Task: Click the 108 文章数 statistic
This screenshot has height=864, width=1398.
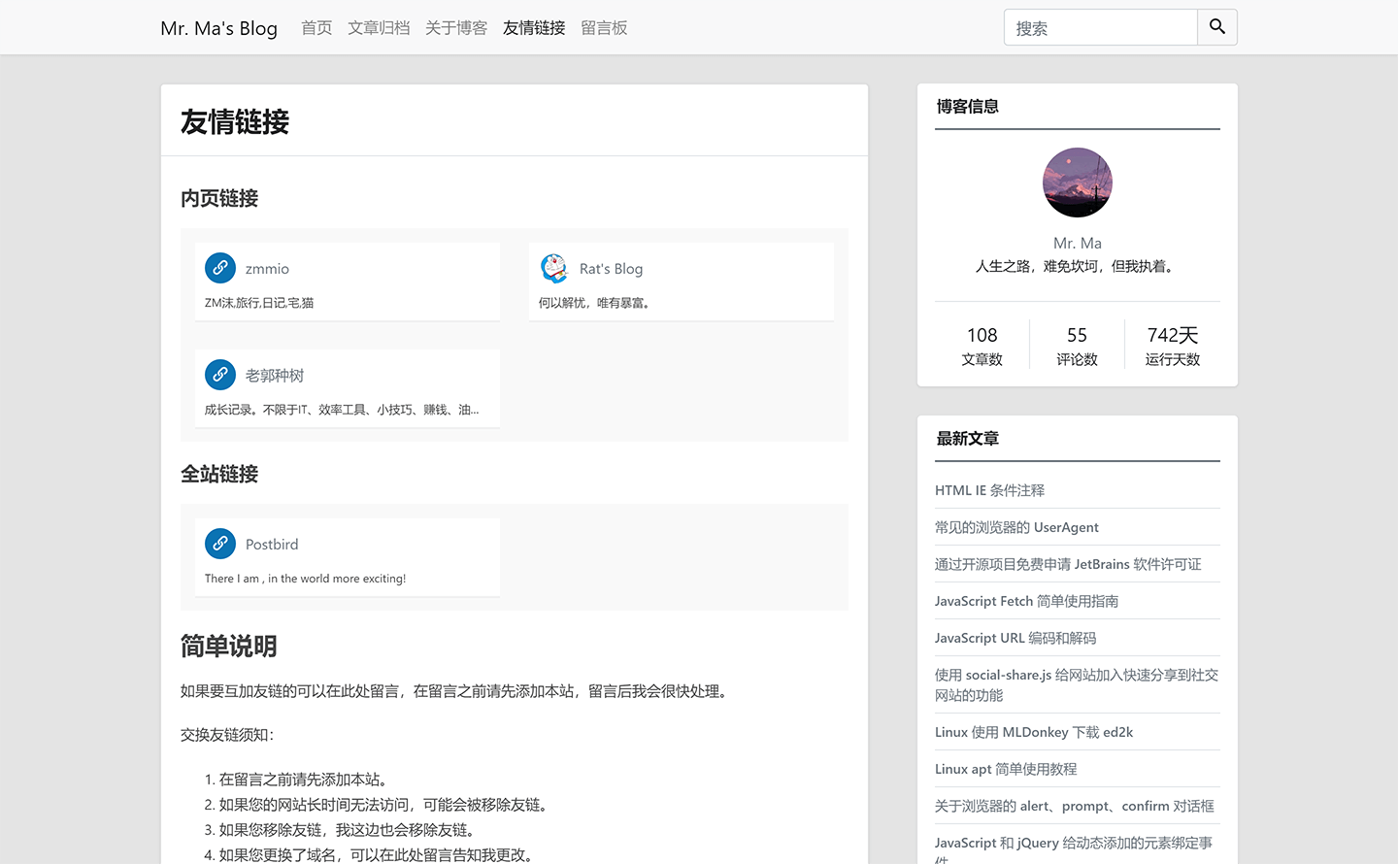Action: tap(982, 345)
